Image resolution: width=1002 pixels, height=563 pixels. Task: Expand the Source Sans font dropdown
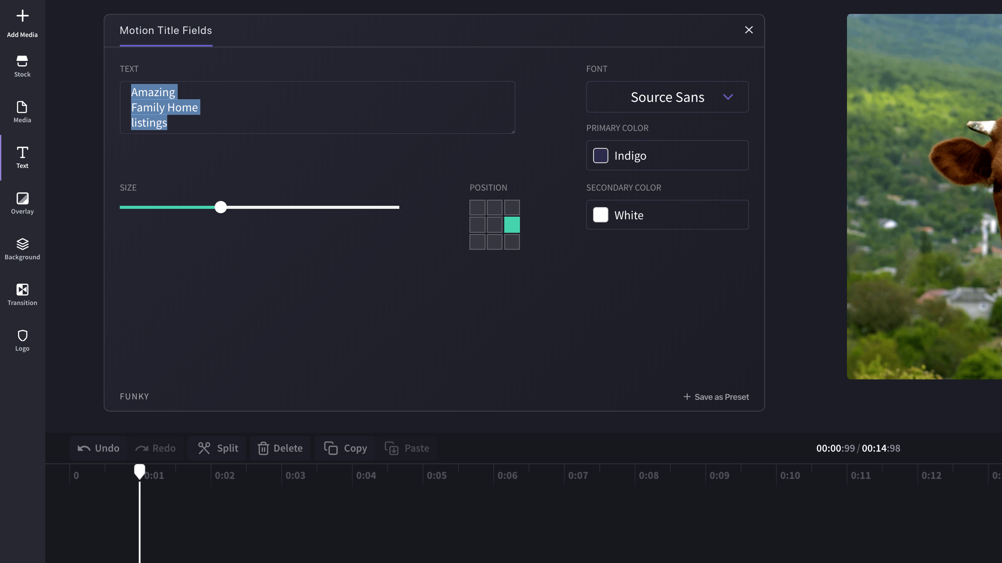[x=667, y=97]
